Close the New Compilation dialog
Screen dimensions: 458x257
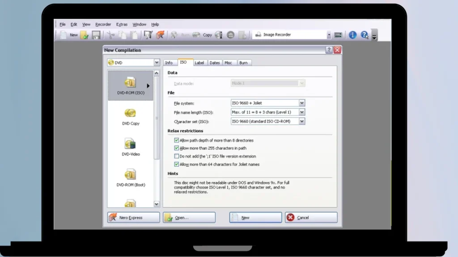(337, 50)
